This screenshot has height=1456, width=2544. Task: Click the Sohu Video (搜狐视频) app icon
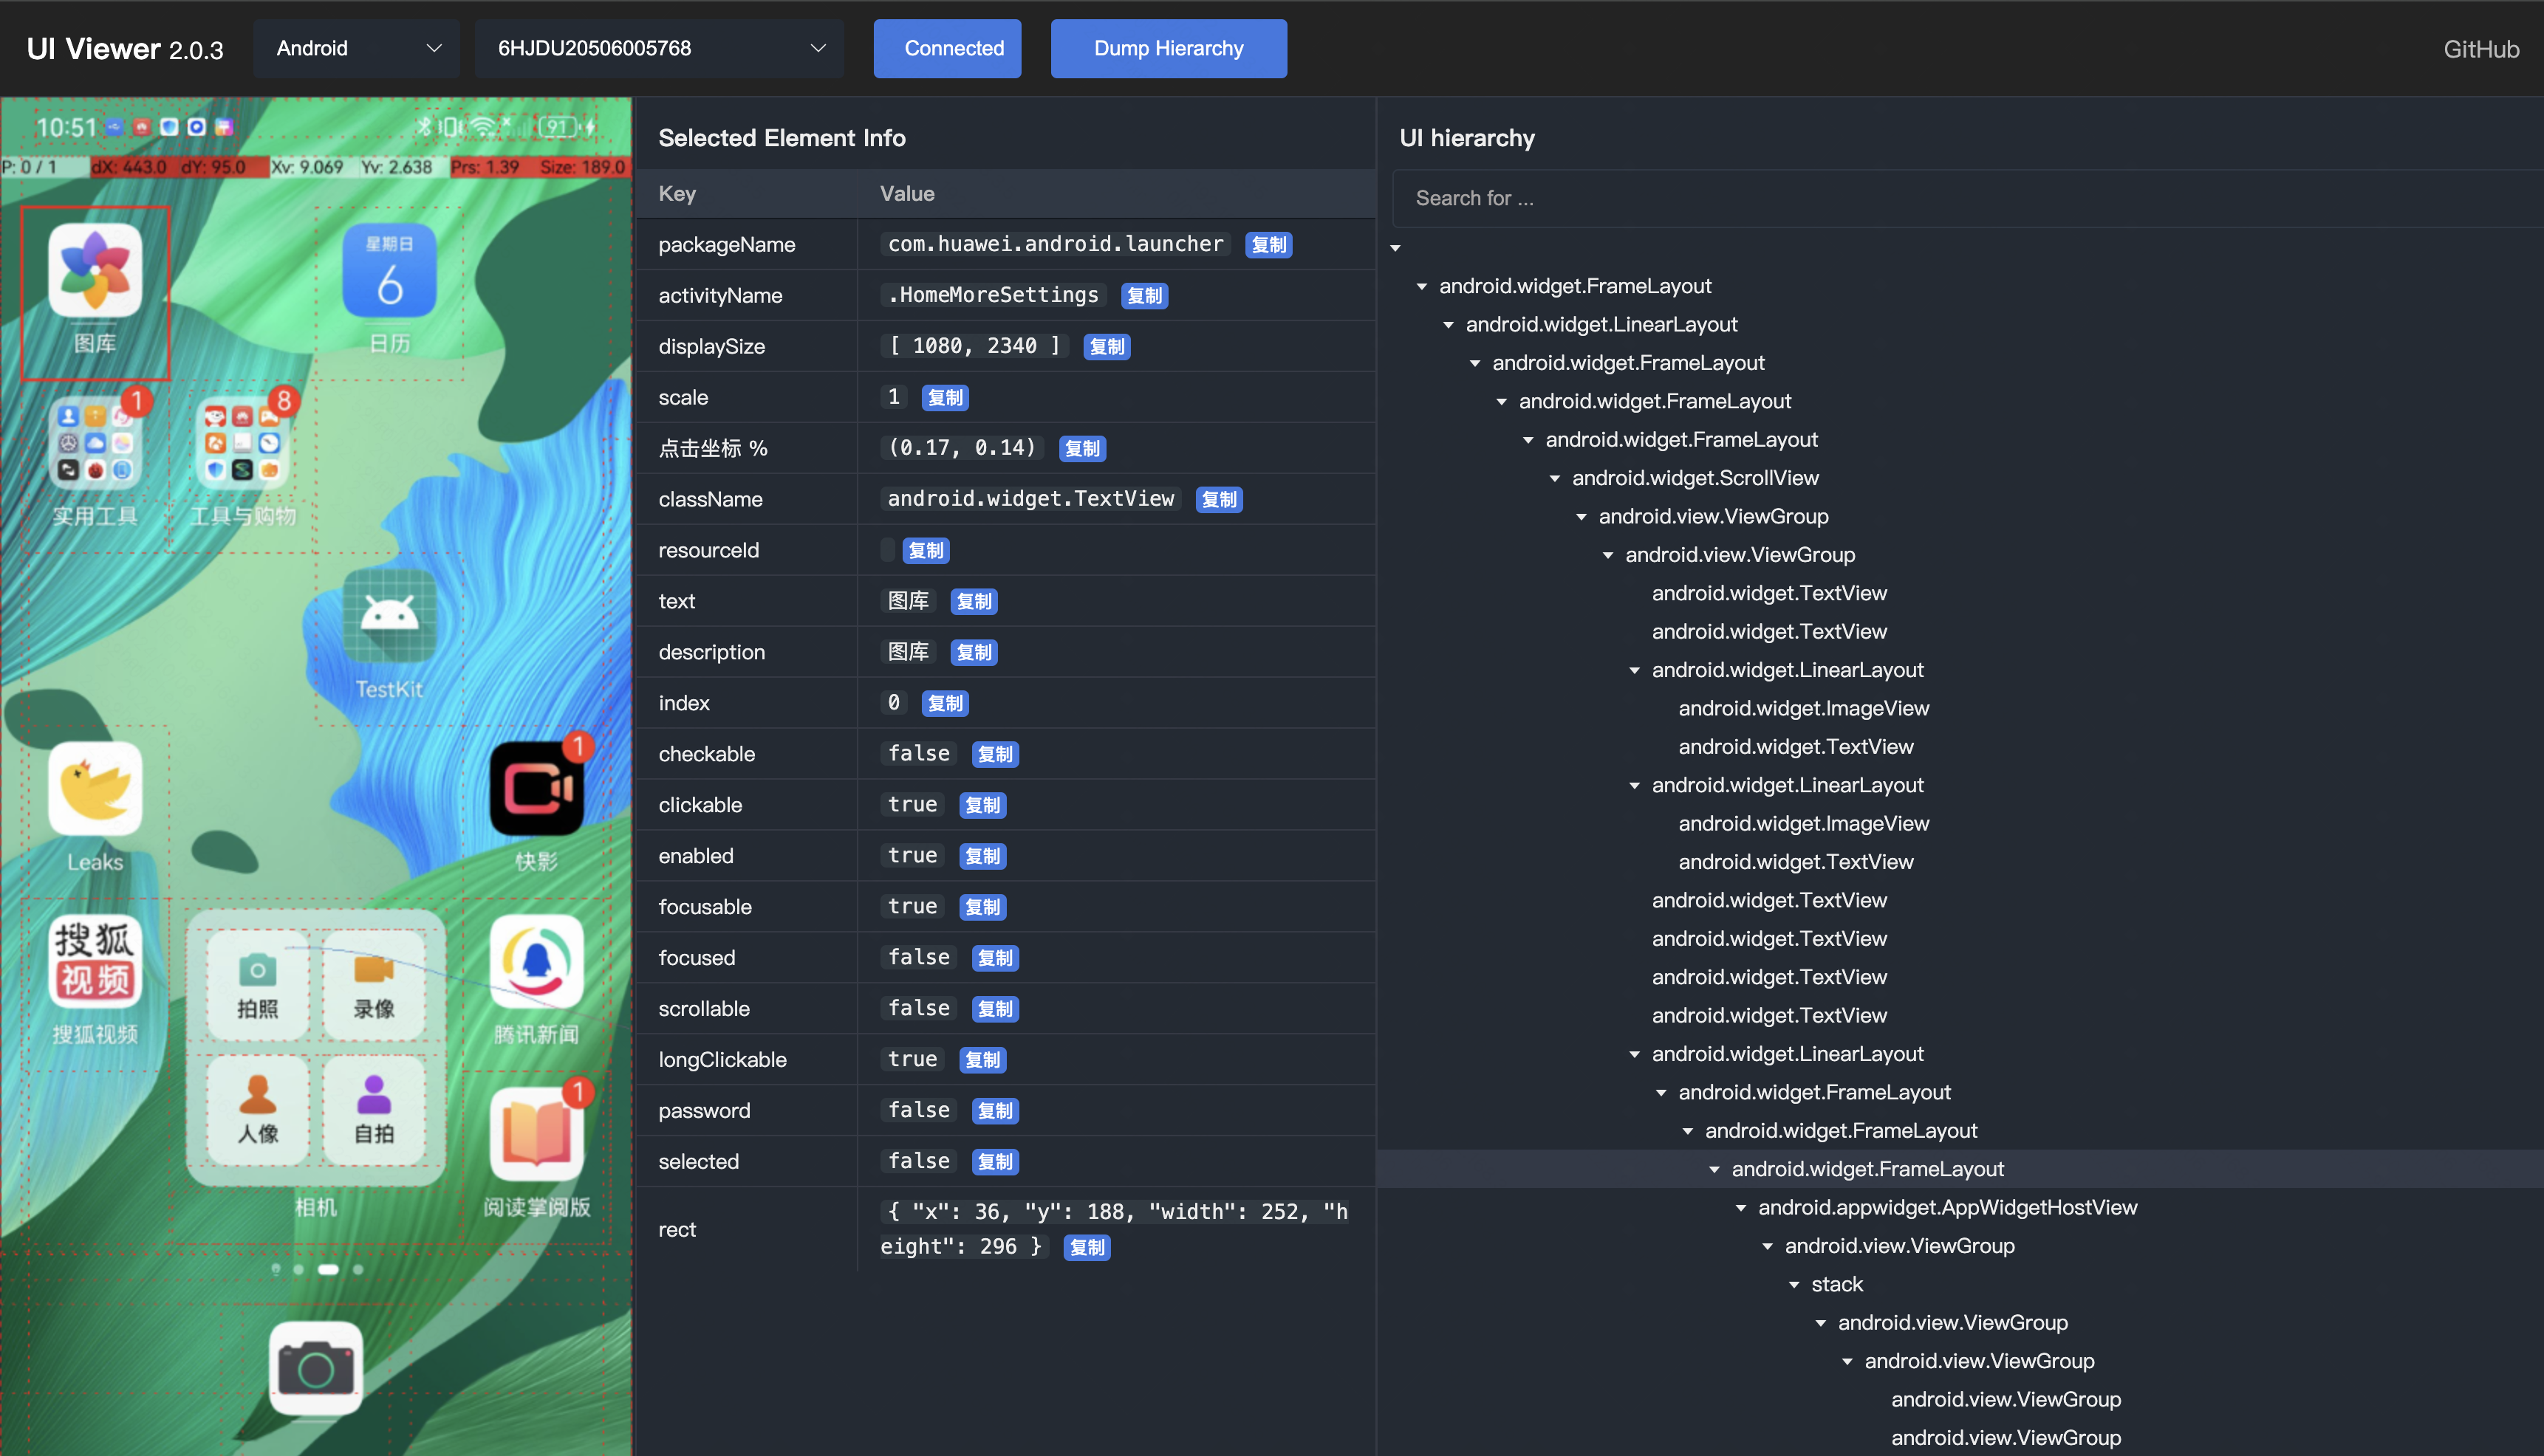click(95, 962)
